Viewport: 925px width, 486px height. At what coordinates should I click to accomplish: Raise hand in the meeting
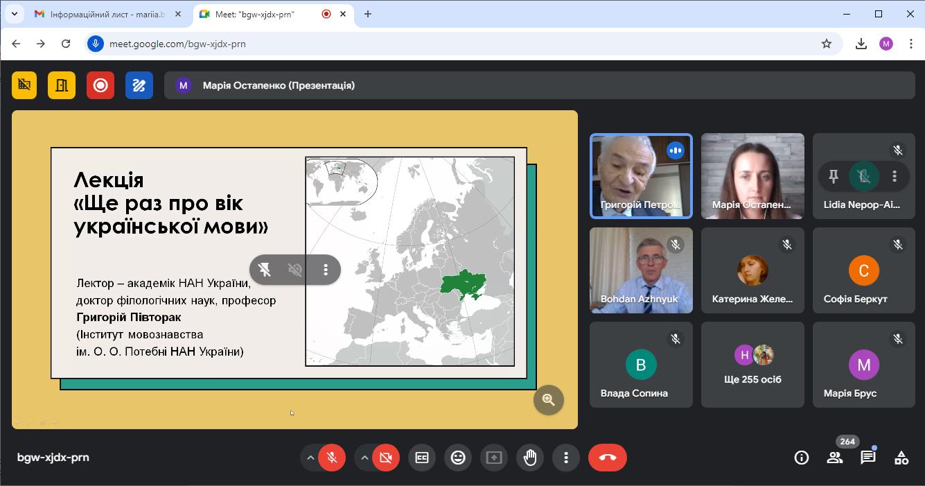click(530, 458)
